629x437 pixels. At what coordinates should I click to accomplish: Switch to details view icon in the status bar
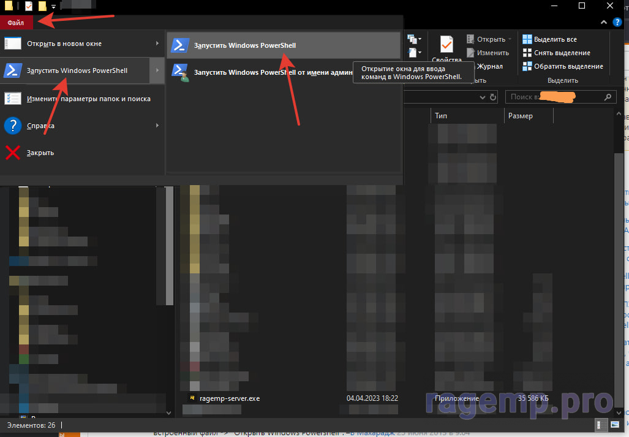click(x=600, y=425)
